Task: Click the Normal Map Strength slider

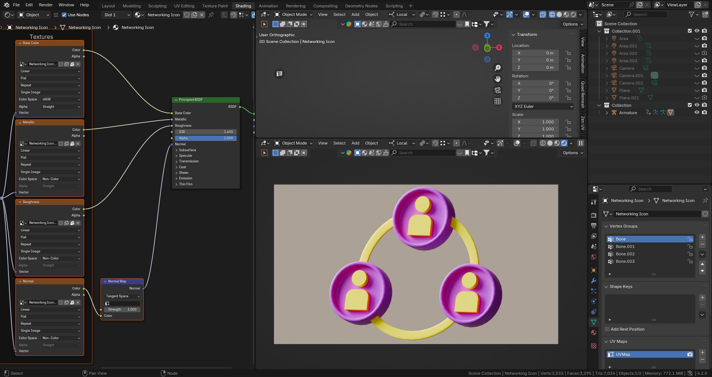Action: coord(122,310)
